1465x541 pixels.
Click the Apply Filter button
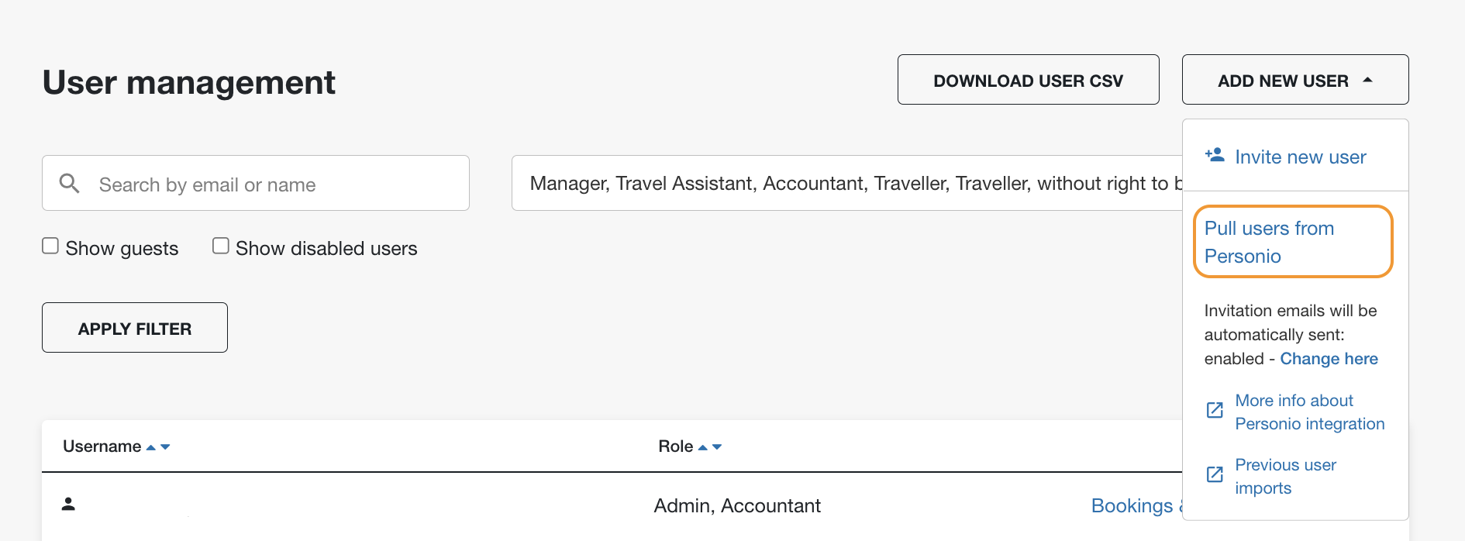coord(135,328)
